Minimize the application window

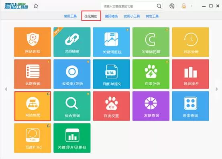pyautogui.click(x=204, y=6)
